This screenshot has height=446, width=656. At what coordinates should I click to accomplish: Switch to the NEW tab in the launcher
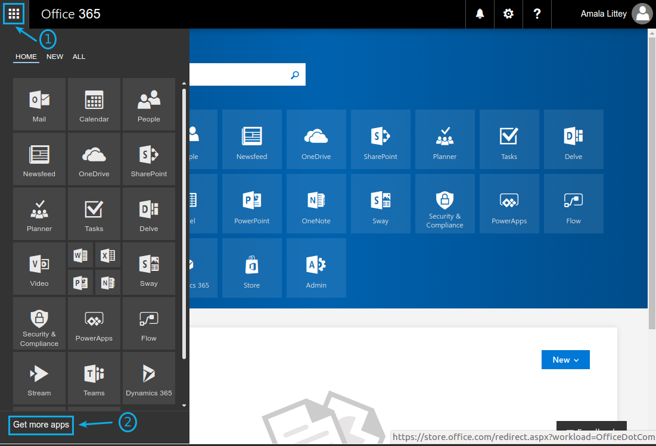pyautogui.click(x=55, y=57)
